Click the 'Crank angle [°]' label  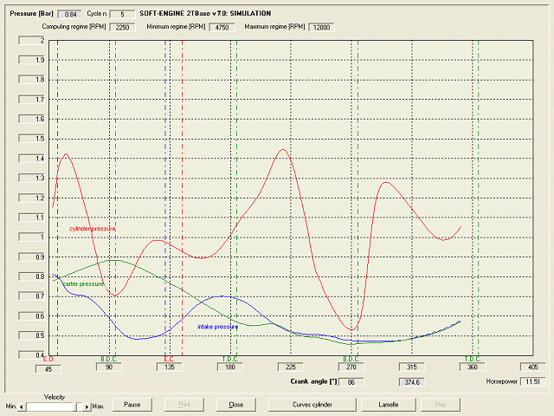[313, 381]
